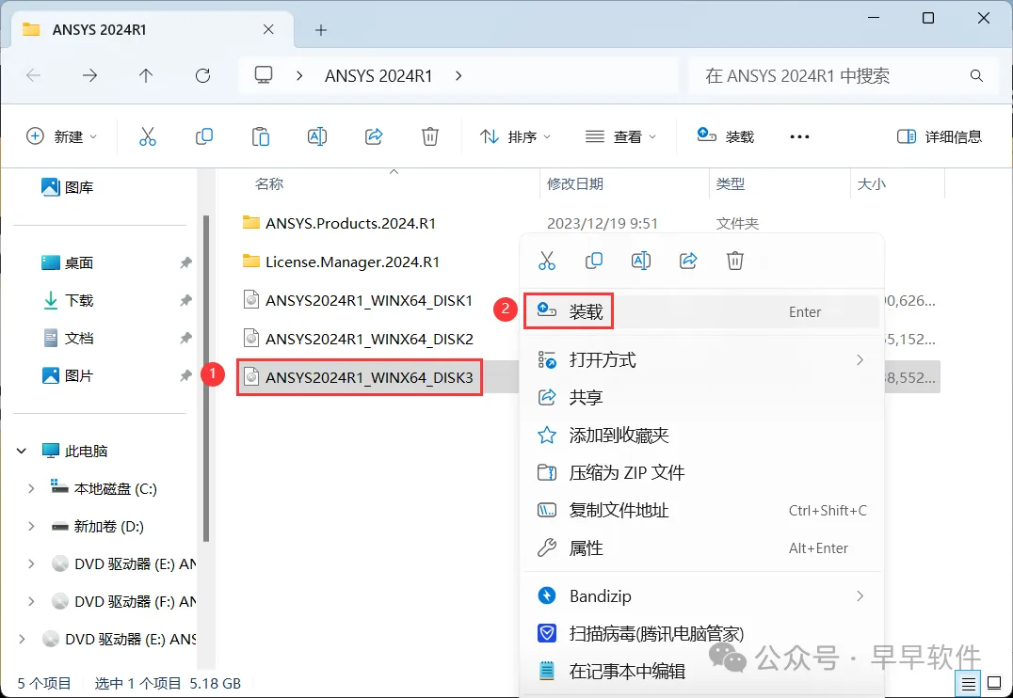
Task: Open 图库 in the sidebar
Action: [x=67, y=187]
